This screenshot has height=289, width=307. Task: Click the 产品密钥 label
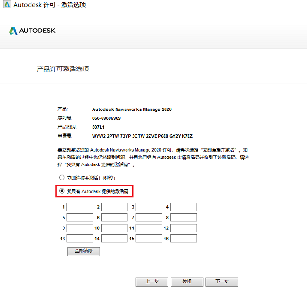click(x=67, y=127)
